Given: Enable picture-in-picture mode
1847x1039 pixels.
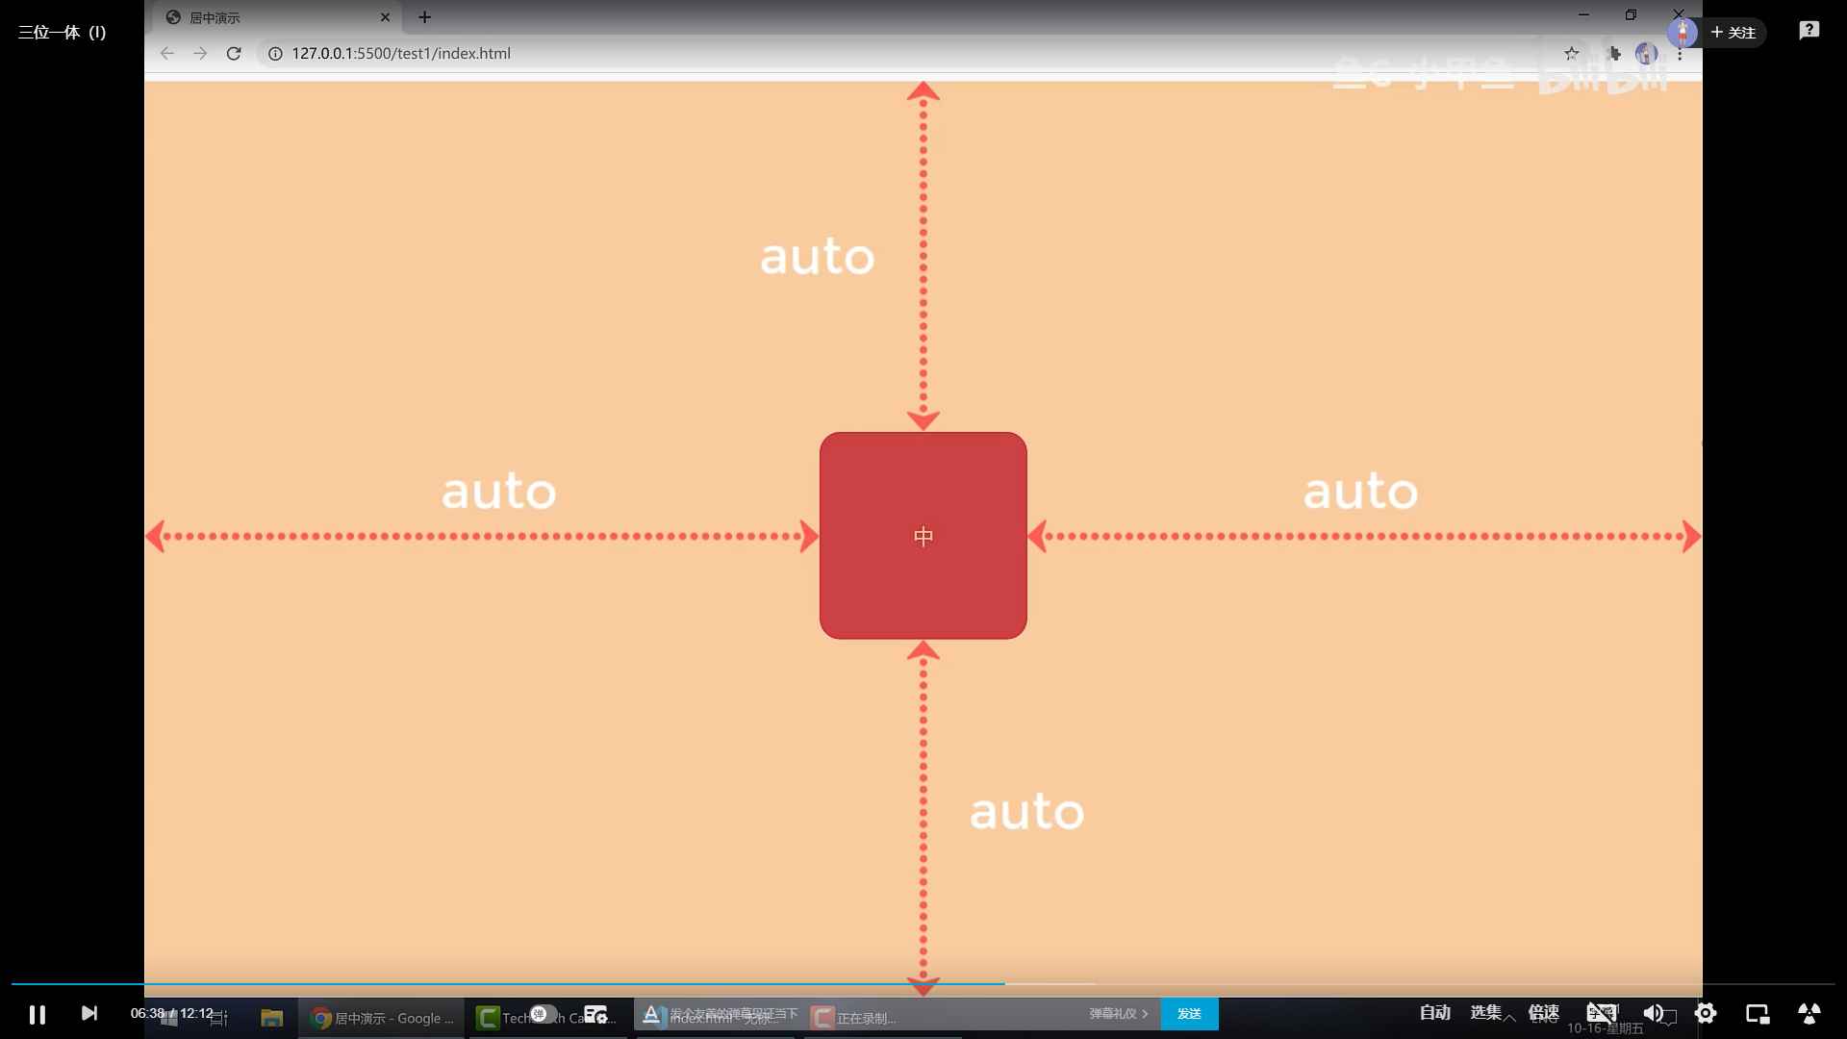Looking at the screenshot, I should pos(1758,1013).
